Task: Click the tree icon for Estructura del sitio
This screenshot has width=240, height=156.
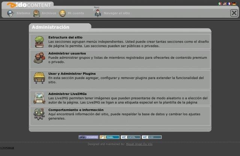Action: tap(39, 42)
